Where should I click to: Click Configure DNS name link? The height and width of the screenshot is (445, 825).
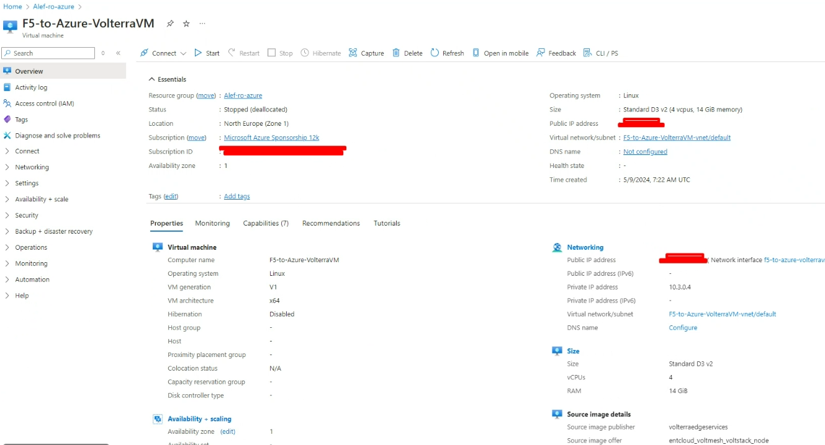coord(683,328)
